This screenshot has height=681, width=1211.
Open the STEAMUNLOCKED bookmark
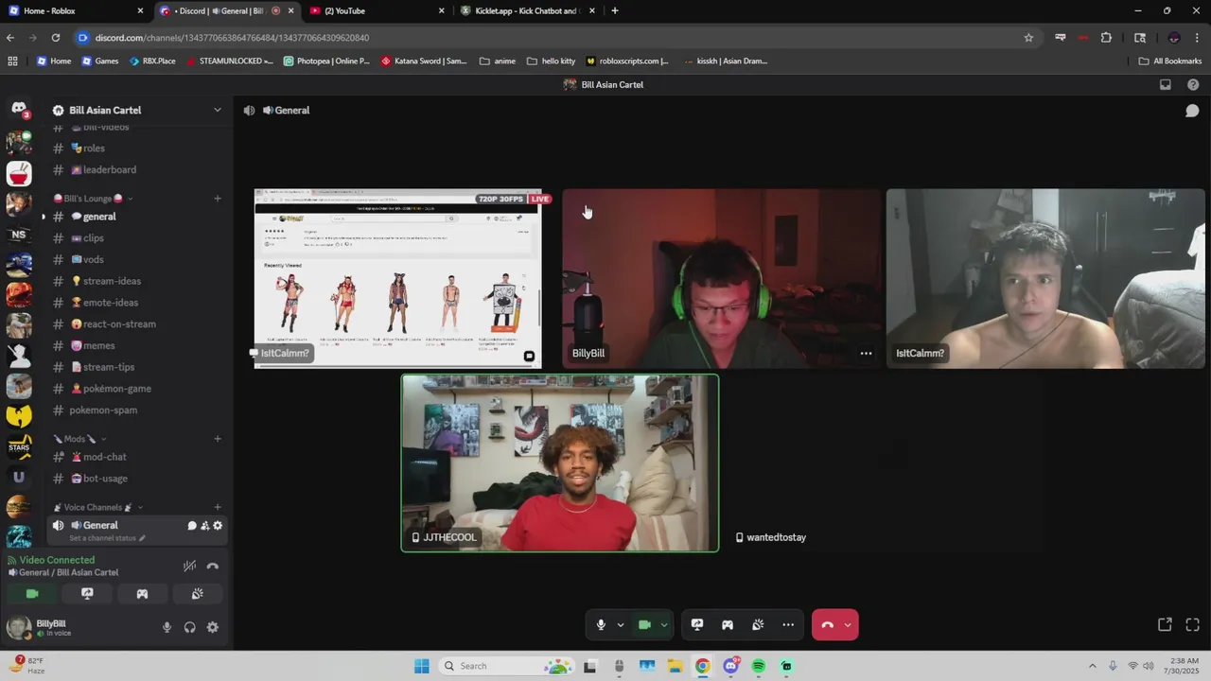(230, 61)
